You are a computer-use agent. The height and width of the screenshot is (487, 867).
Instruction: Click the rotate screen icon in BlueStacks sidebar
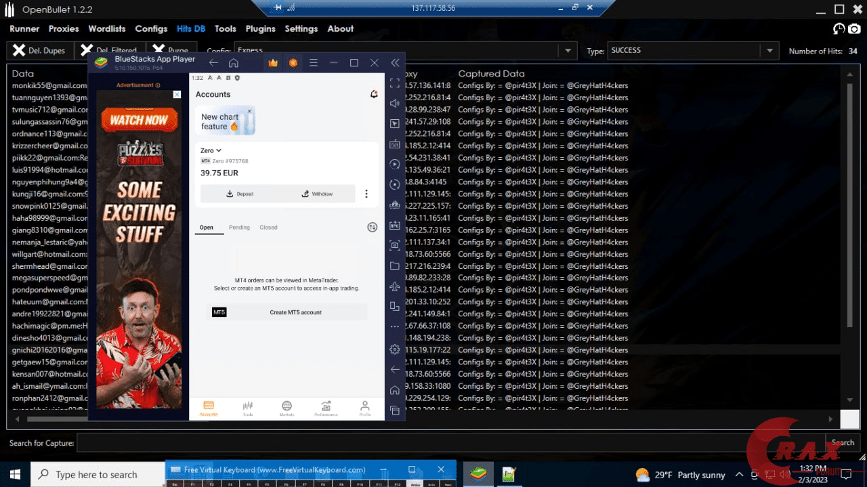pos(395,306)
